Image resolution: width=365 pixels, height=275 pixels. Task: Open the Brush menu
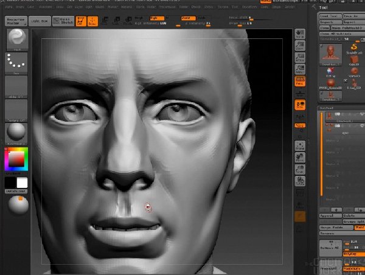[x=20, y=7]
